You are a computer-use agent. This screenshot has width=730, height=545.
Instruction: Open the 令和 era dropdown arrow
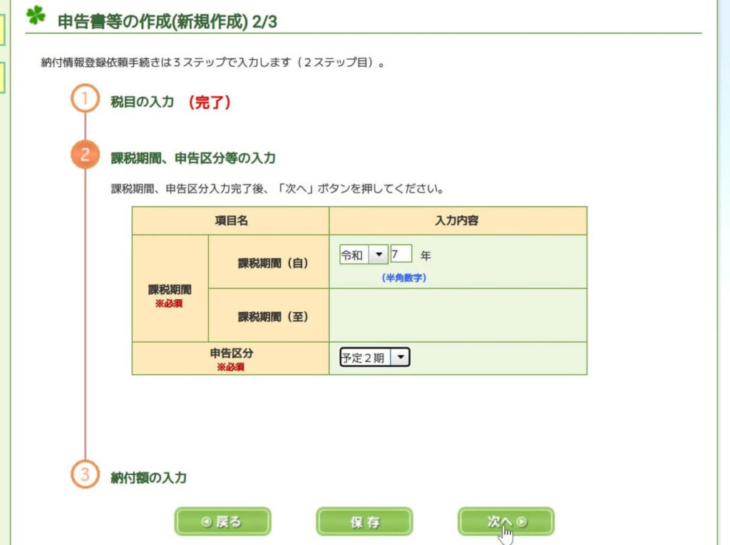coord(379,254)
